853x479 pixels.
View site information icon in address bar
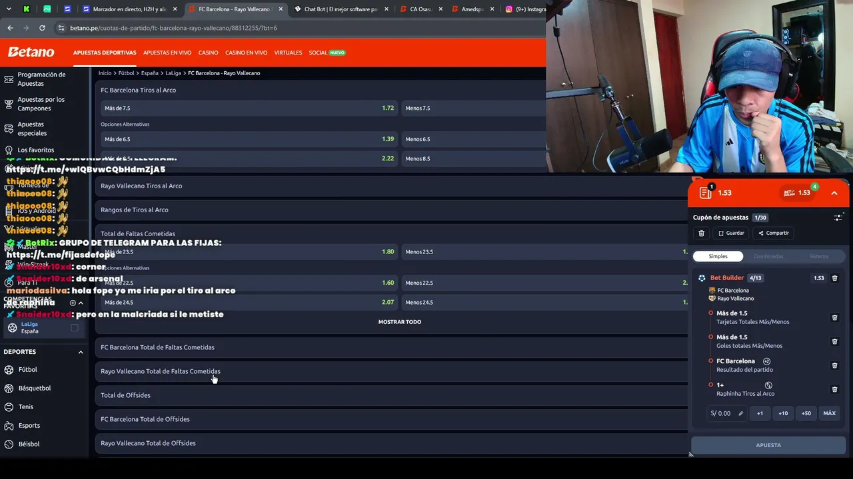coord(61,28)
